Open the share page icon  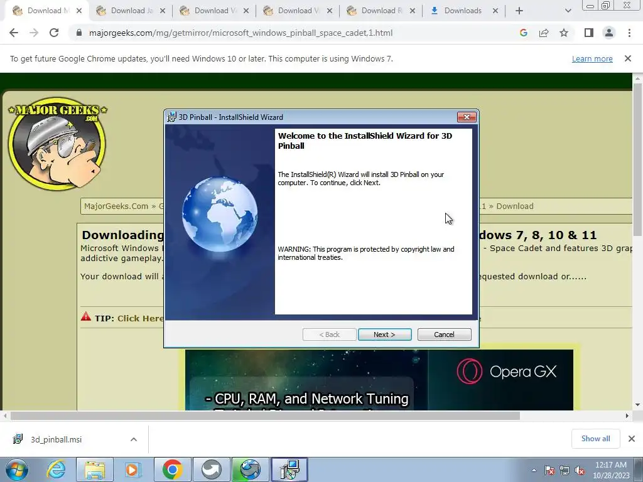(x=544, y=33)
